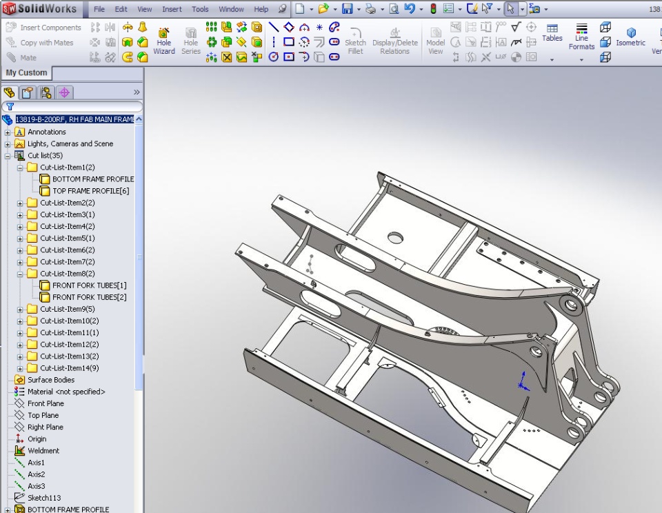Screen dimensions: 662x513
Task: Open the Line Formats dropdown arrow
Action: pyautogui.click(x=581, y=60)
